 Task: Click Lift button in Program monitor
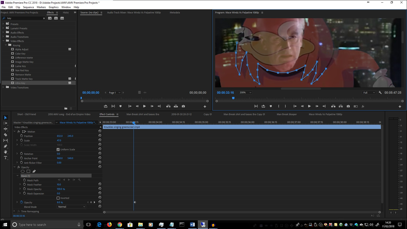pyautogui.click(x=333, y=106)
